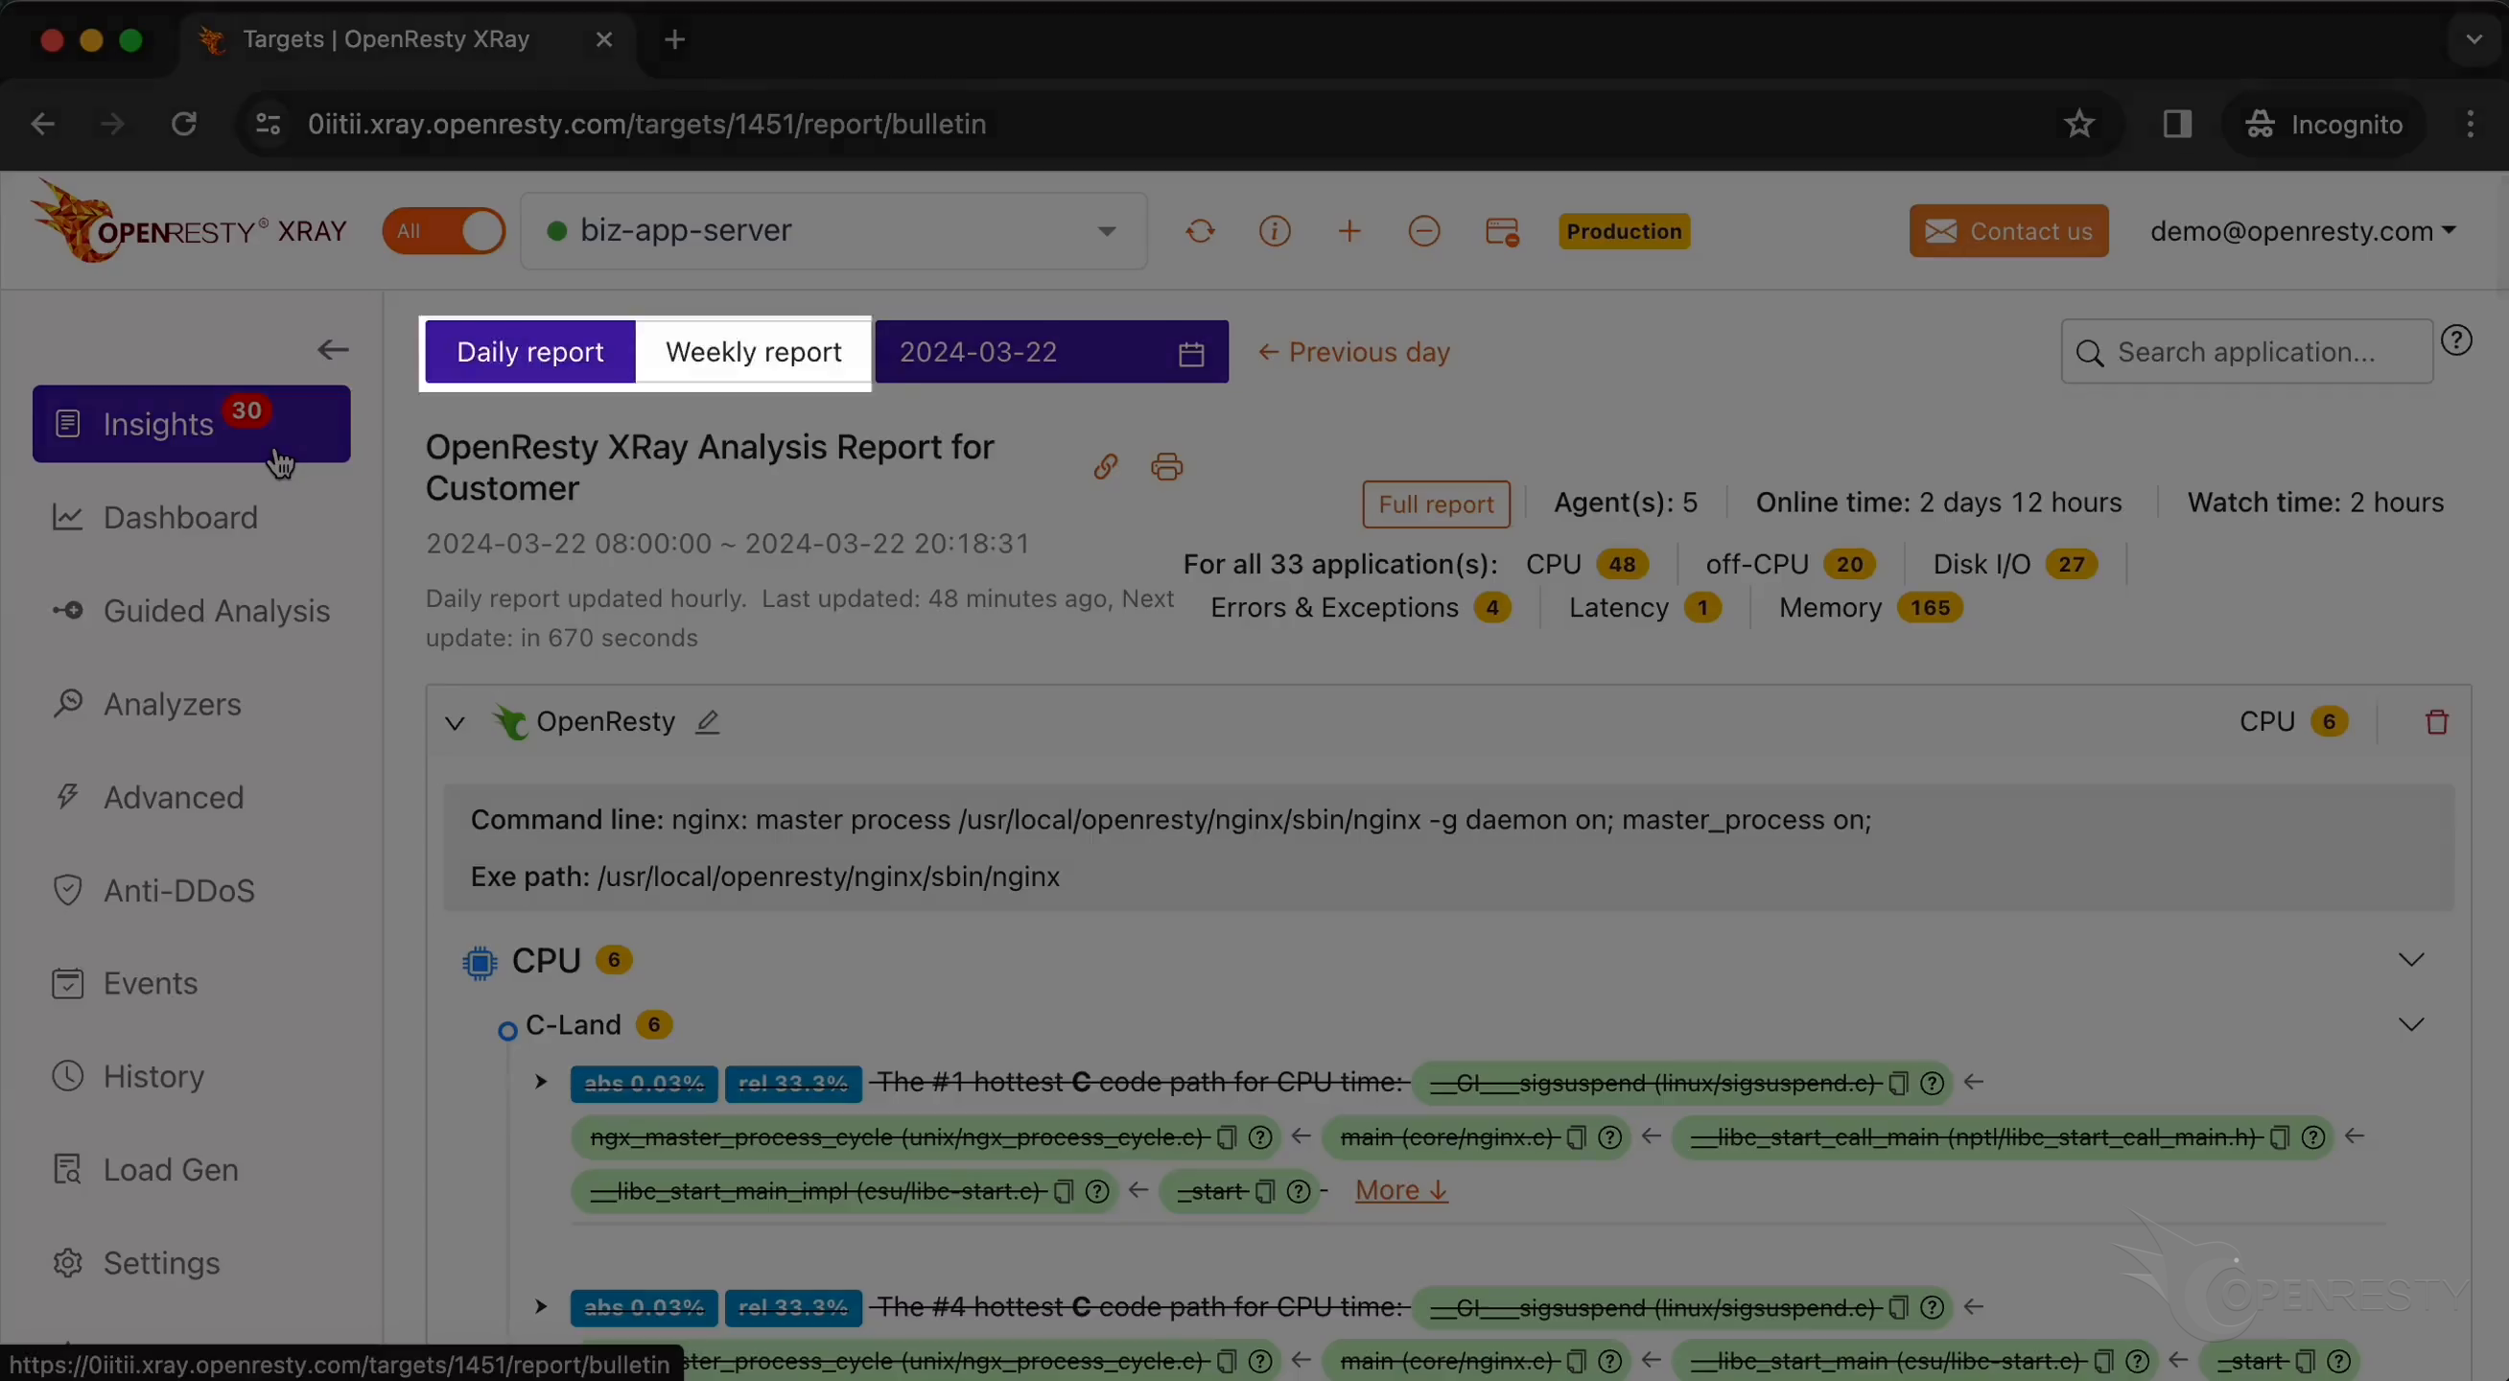Go to Previous day link
Screen dimensions: 2509x1381
point(1354,352)
